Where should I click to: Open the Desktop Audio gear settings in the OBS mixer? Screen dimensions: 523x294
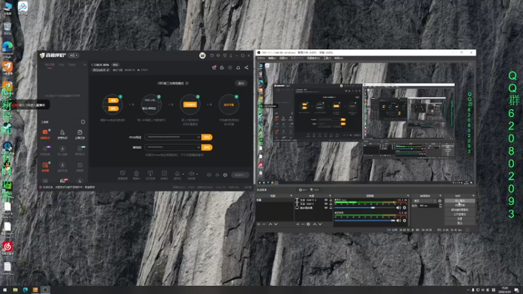[x=405, y=220]
